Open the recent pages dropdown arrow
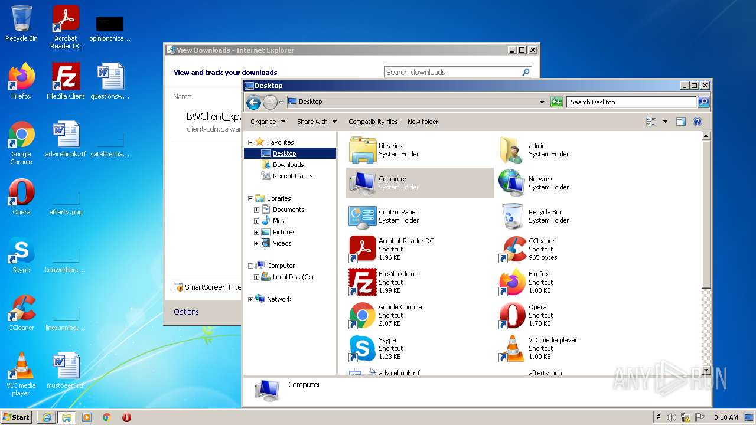The width and height of the screenshot is (756, 425). pyautogui.click(x=281, y=102)
